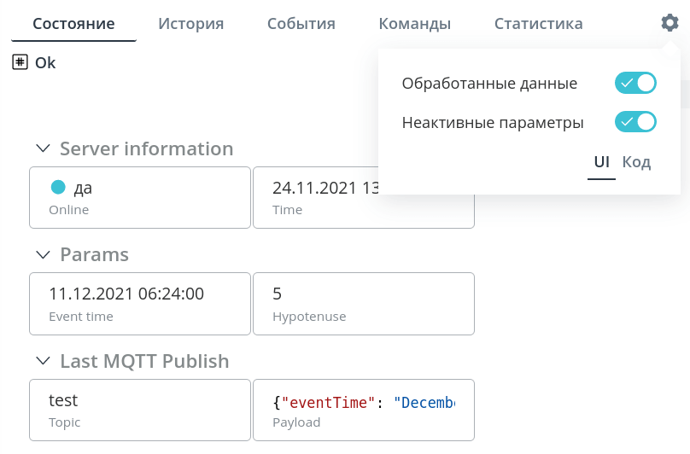Click the Topic test card
Screen dimensions: 690x454
(x=140, y=410)
